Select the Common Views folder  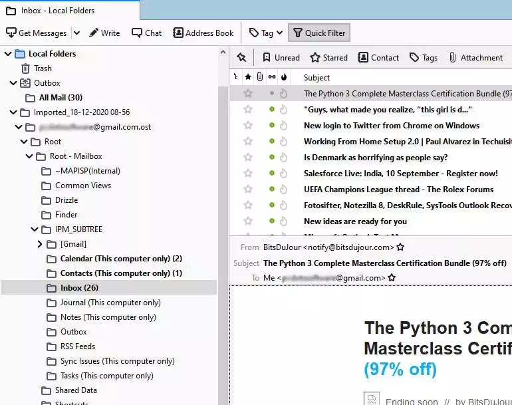click(x=83, y=186)
